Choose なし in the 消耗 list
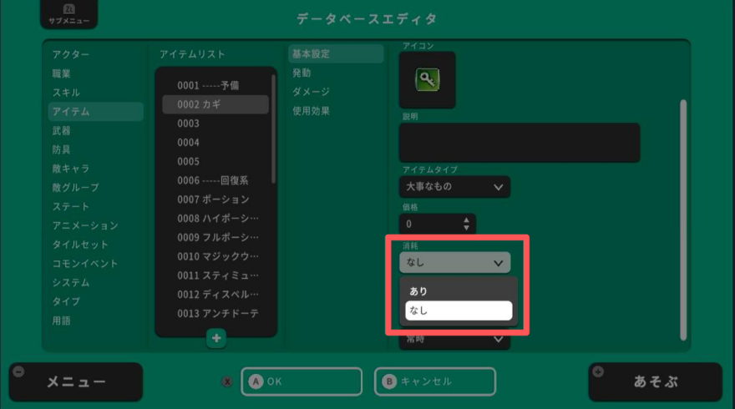This screenshot has height=409, width=735. tap(459, 311)
